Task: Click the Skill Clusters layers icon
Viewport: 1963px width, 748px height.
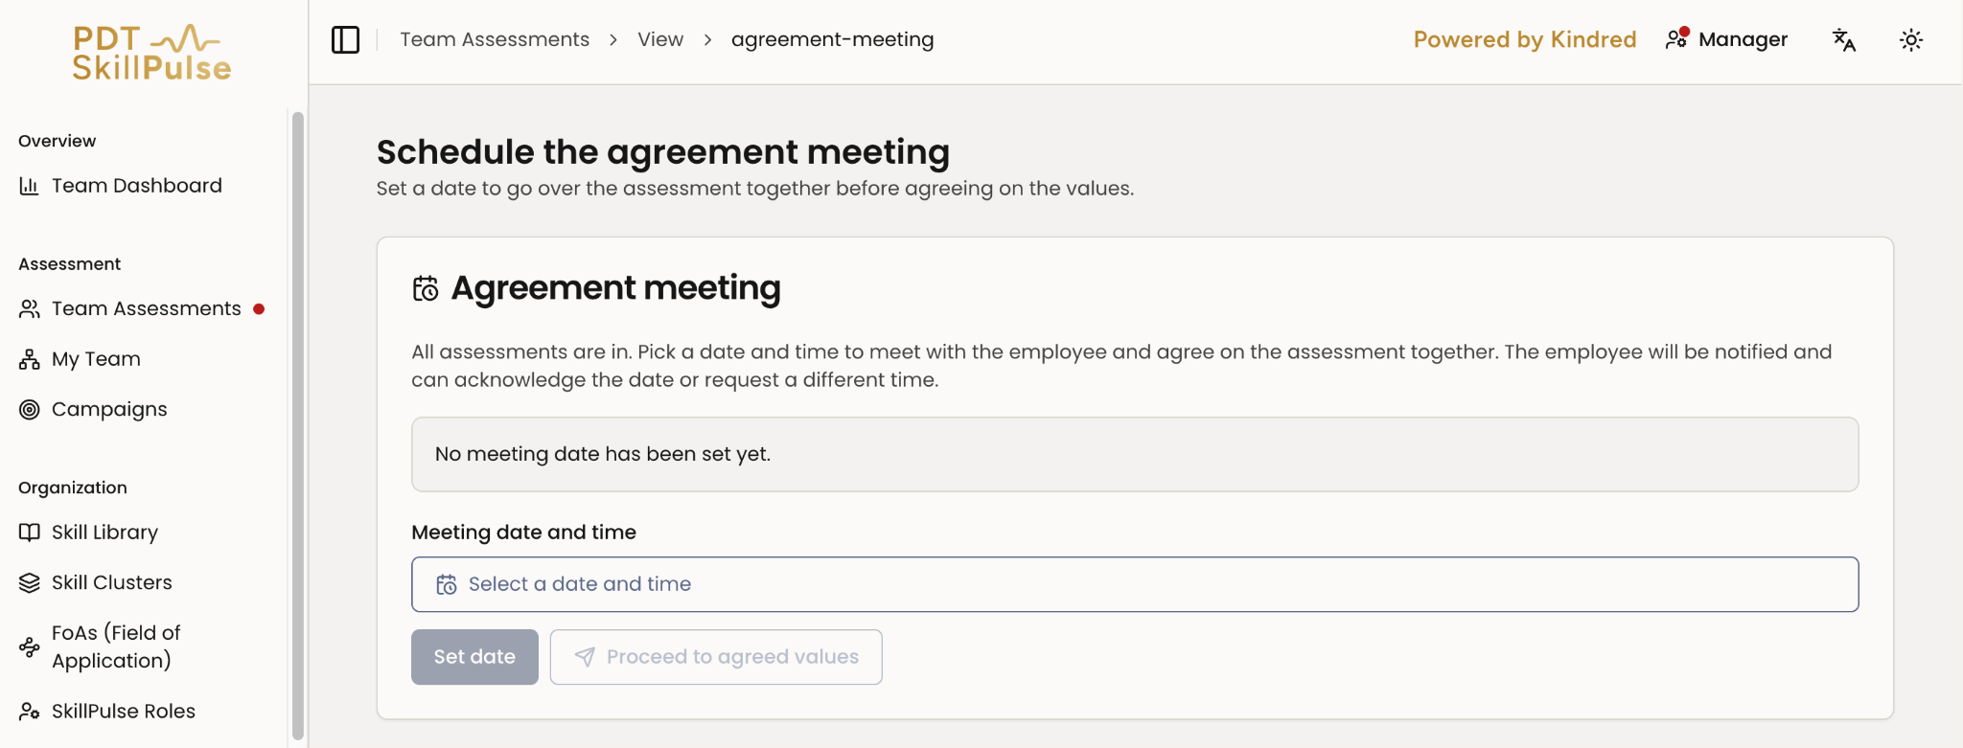Action: click(x=30, y=583)
